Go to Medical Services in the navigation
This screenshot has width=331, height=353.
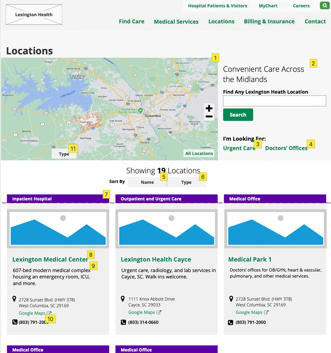click(176, 22)
